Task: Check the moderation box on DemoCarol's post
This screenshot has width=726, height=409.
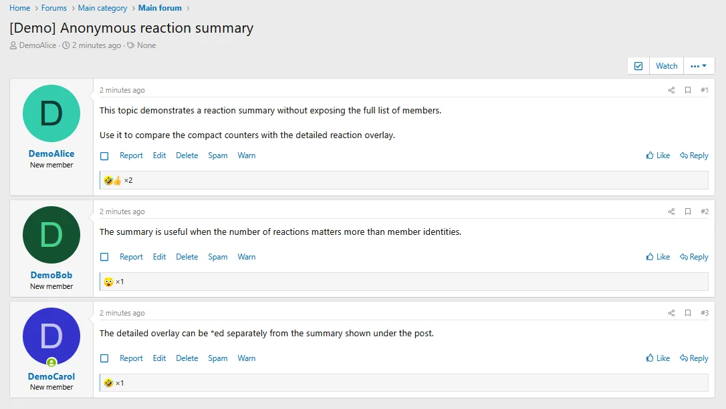Action: click(x=104, y=358)
